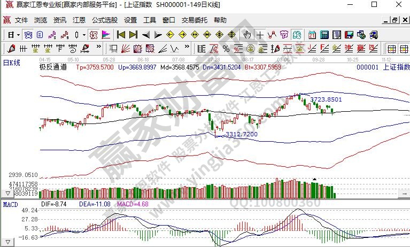Open the calendar icon showing 21
This screenshot has height=247, width=410.
point(312,35)
